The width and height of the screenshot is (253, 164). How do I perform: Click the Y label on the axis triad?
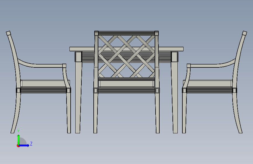(18, 131)
